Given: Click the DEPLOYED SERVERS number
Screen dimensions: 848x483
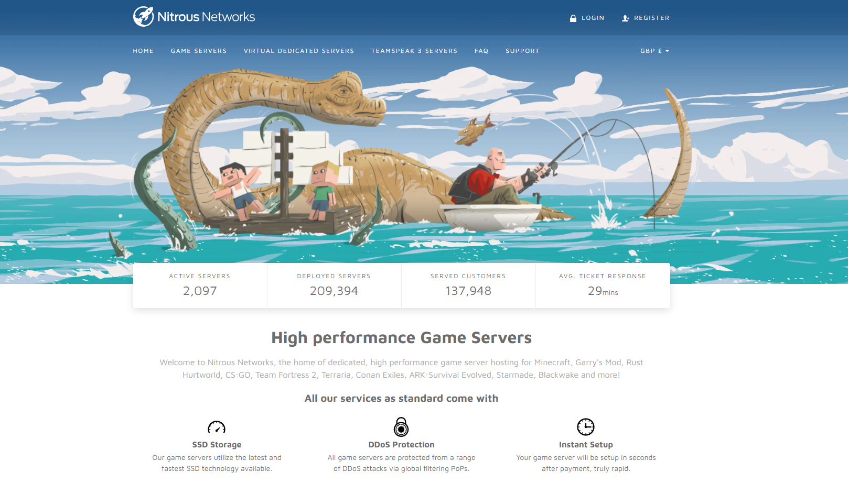Looking at the screenshot, I should [x=334, y=291].
